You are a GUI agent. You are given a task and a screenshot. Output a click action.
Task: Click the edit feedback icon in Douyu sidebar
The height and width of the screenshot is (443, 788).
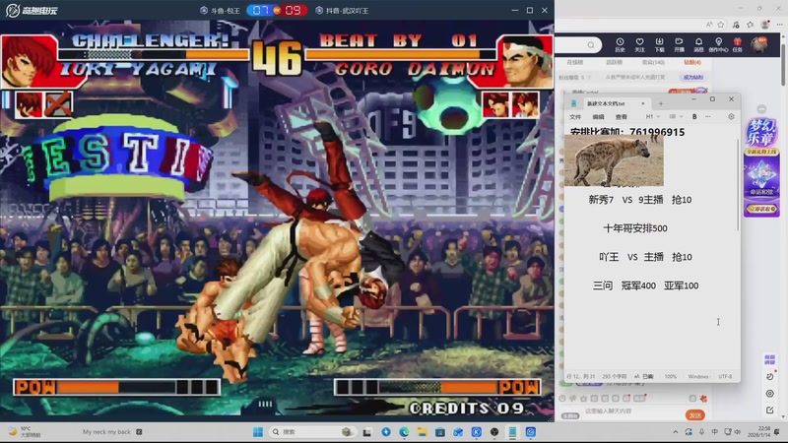click(769, 411)
